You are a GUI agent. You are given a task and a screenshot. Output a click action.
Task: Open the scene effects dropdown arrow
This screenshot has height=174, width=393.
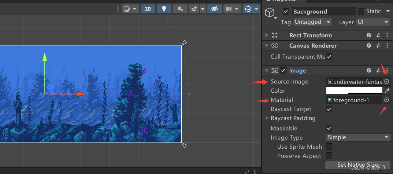[x=203, y=9]
